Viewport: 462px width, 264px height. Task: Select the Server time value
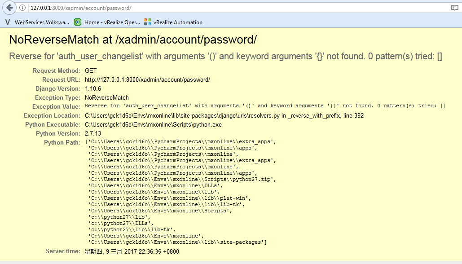[x=132, y=251]
